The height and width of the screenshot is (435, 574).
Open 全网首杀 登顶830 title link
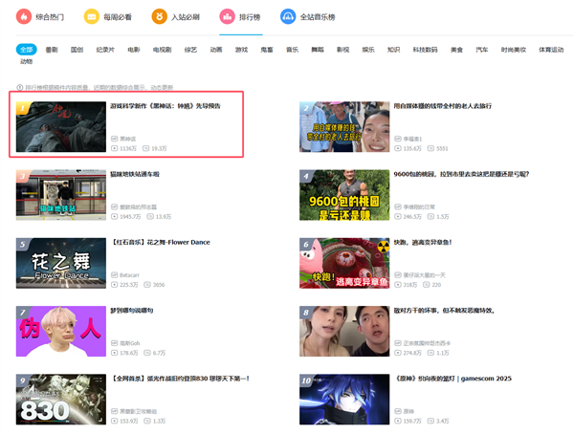tap(180, 379)
